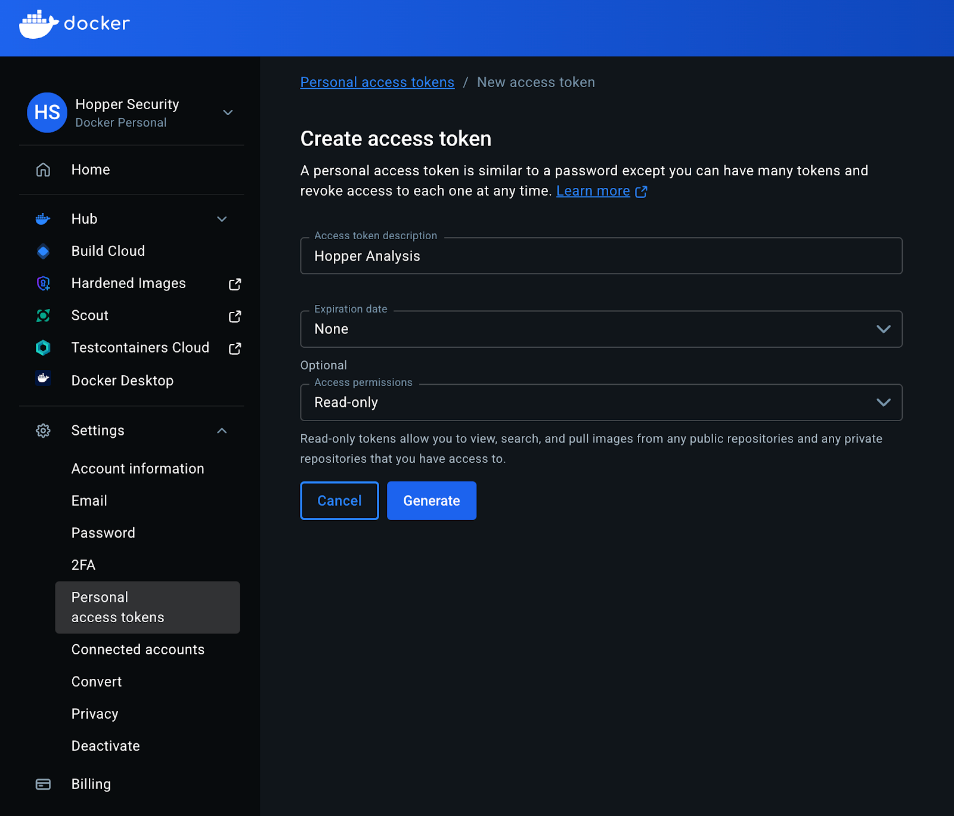Cancel token creation
The image size is (954, 816).
(339, 500)
